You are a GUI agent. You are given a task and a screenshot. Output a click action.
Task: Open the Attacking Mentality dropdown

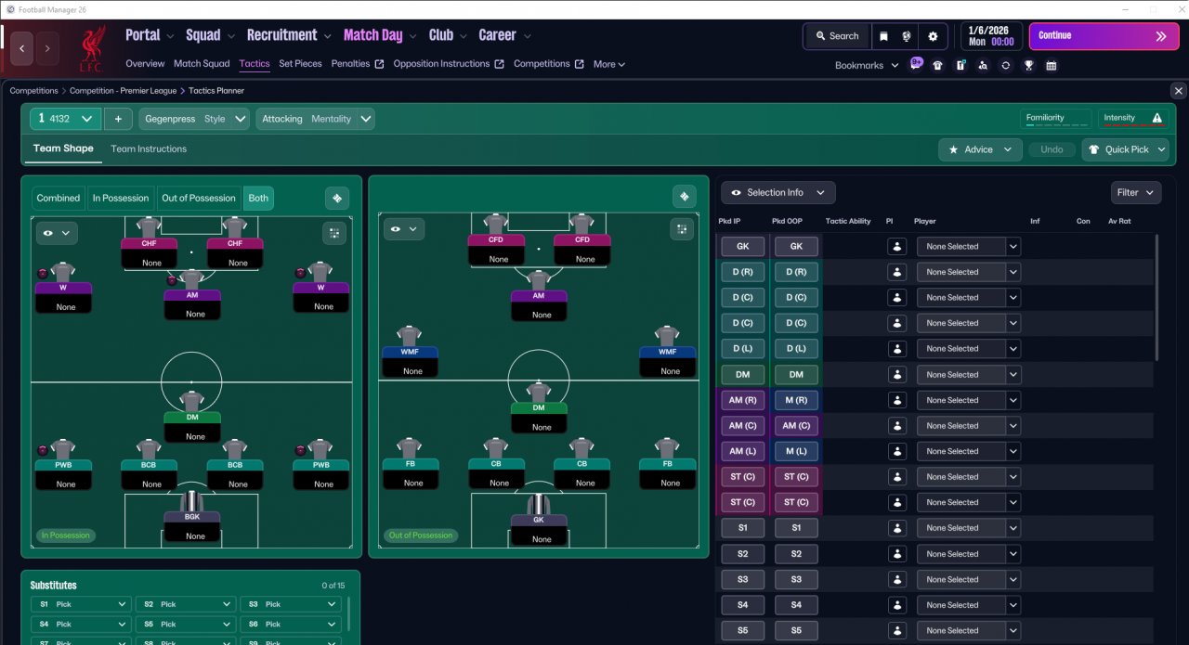(x=315, y=119)
